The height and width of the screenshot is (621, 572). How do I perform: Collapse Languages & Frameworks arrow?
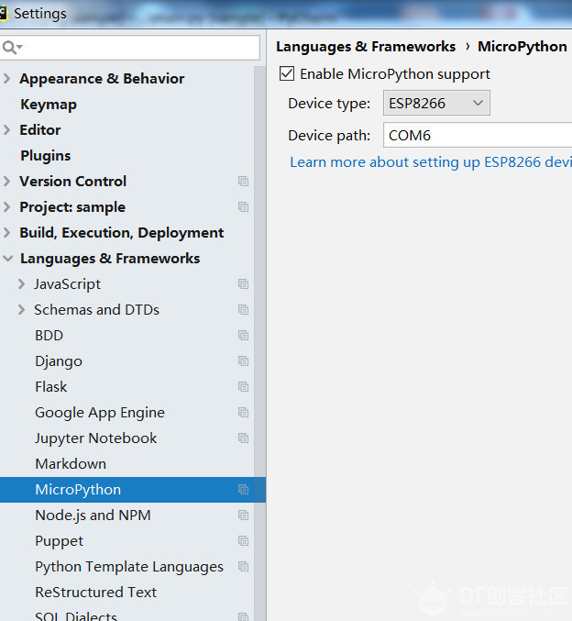click(x=7, y=259)
